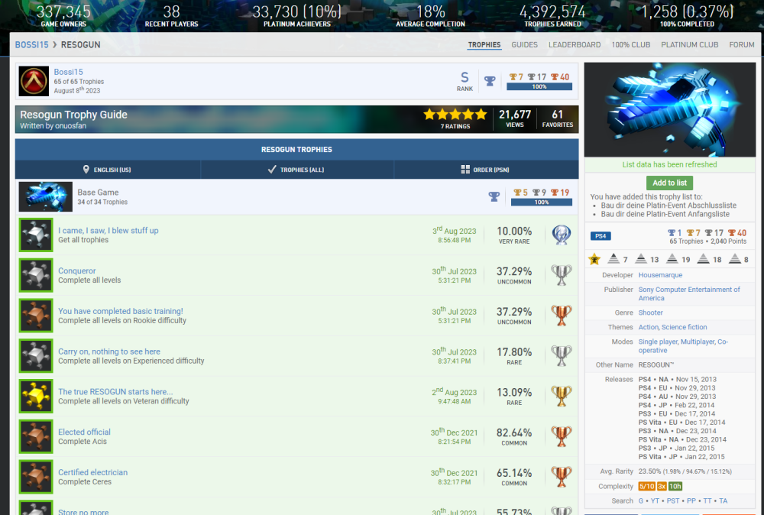Click the bronze trophy icon for Elected official
764x515 pixels.
[x=562, y=436]
